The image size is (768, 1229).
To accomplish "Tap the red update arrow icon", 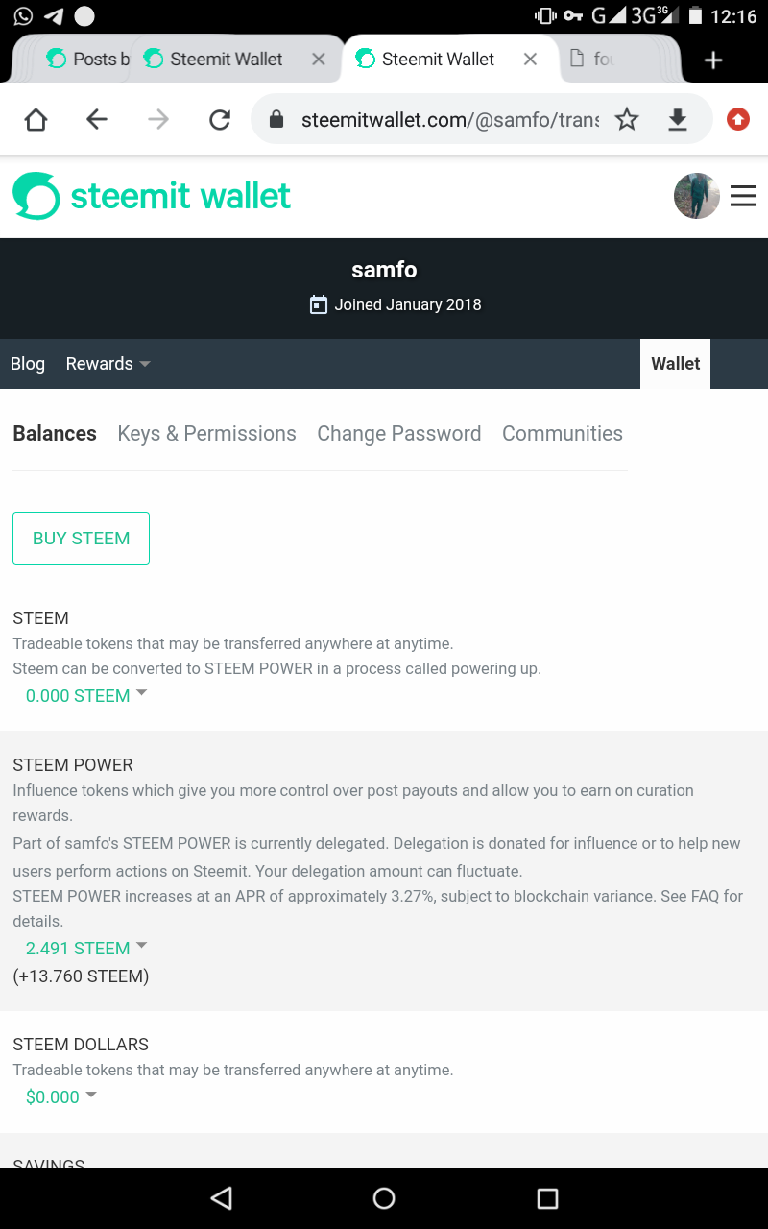I will 737,119.
